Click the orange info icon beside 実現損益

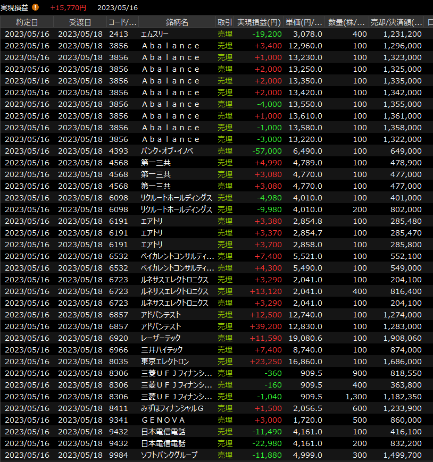click(x=36, y=7)
